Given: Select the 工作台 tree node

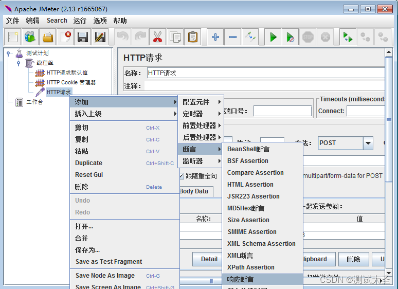Looking at the screenshot, I should [x=34, y=102].
